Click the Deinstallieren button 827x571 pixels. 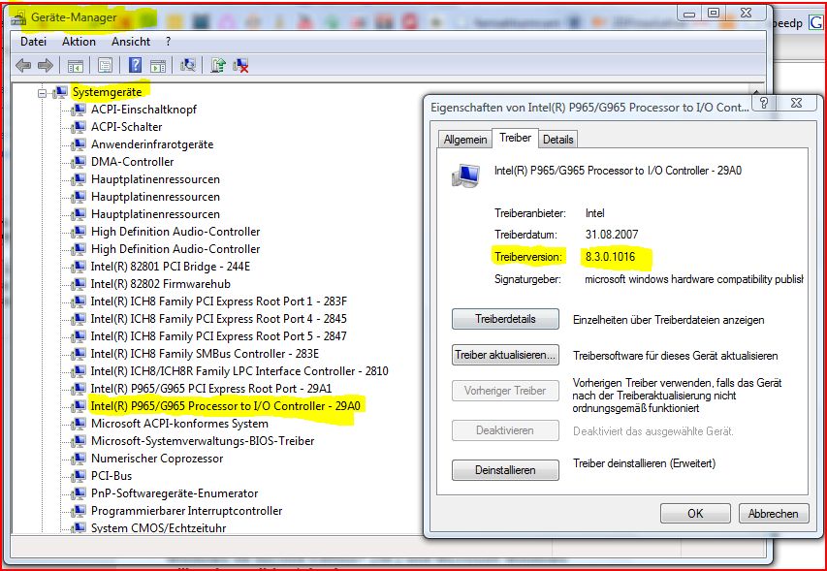click(x=505, y=470)
